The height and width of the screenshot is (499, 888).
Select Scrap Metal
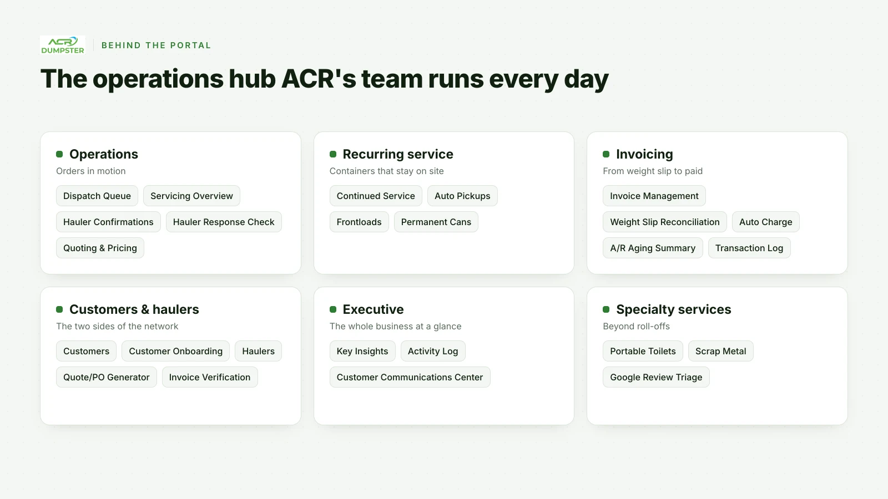[721, 351]
